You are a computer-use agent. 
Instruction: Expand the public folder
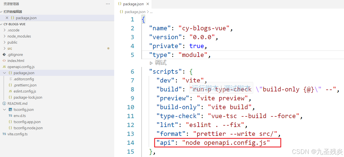pos(4,42)
